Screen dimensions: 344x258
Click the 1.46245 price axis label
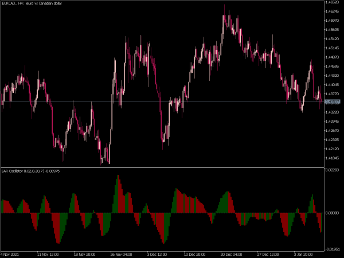[x=333, y=11]
